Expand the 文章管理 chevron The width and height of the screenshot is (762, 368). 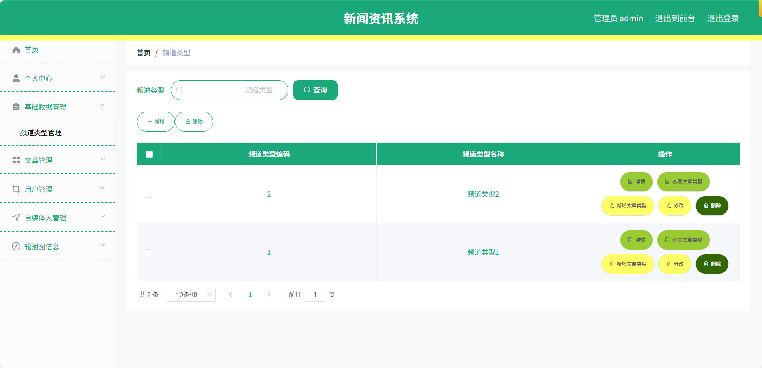pos(103,159)
